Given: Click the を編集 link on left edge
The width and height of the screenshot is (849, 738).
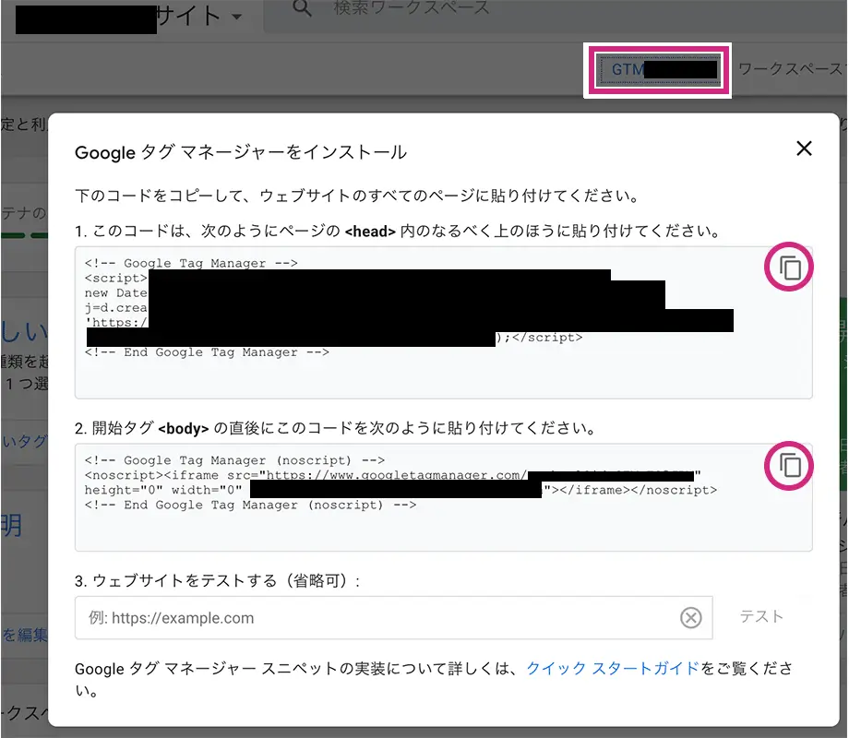Looking at the screenshot, I should point(24,635).
